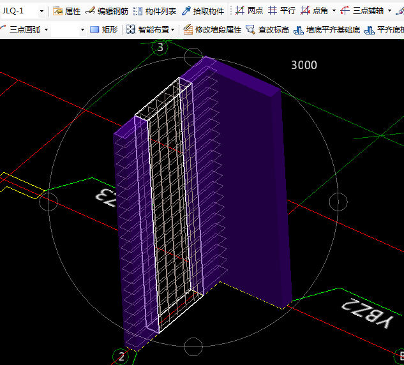Click the 3000 dimension label

(304, 65)
